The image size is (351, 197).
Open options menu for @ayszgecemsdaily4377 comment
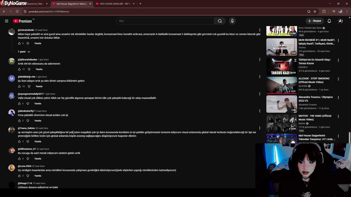pyautogui.click(x=260, y=94)
